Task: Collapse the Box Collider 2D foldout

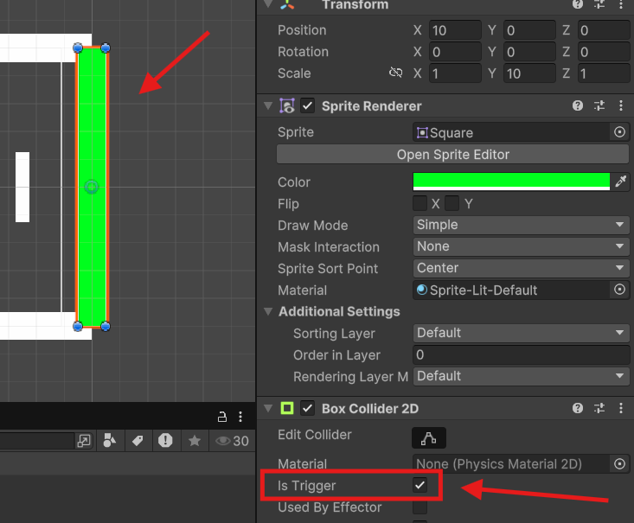Action: pyautogui.click(x=267, y=408)
